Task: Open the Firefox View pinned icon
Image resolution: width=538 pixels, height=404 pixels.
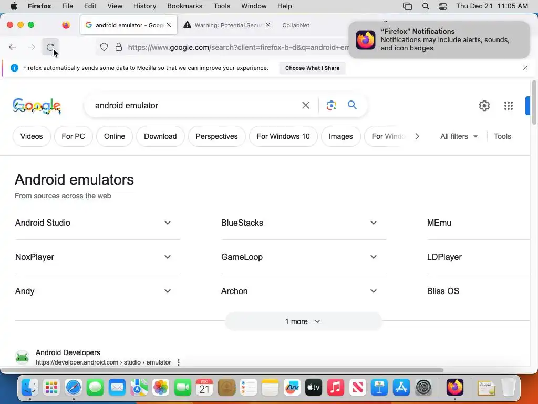Action: (x=66, y=25)
